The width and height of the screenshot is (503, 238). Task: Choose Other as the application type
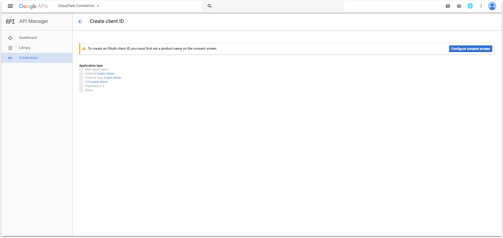click(x=81, y=90)
